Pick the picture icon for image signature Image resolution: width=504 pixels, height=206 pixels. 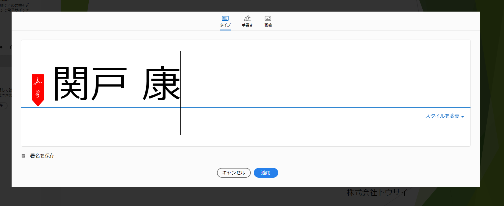tap(268, 18)
